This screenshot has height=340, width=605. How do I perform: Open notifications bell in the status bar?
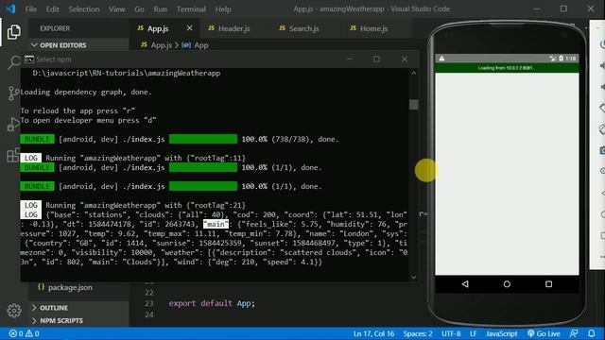point(592,333)
